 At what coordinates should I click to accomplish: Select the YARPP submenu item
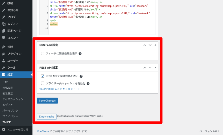(6, 122)
